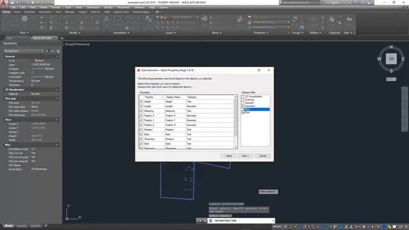Expand the Annotation panel dropdown
409x230 pixels.
tap(121, 33)
